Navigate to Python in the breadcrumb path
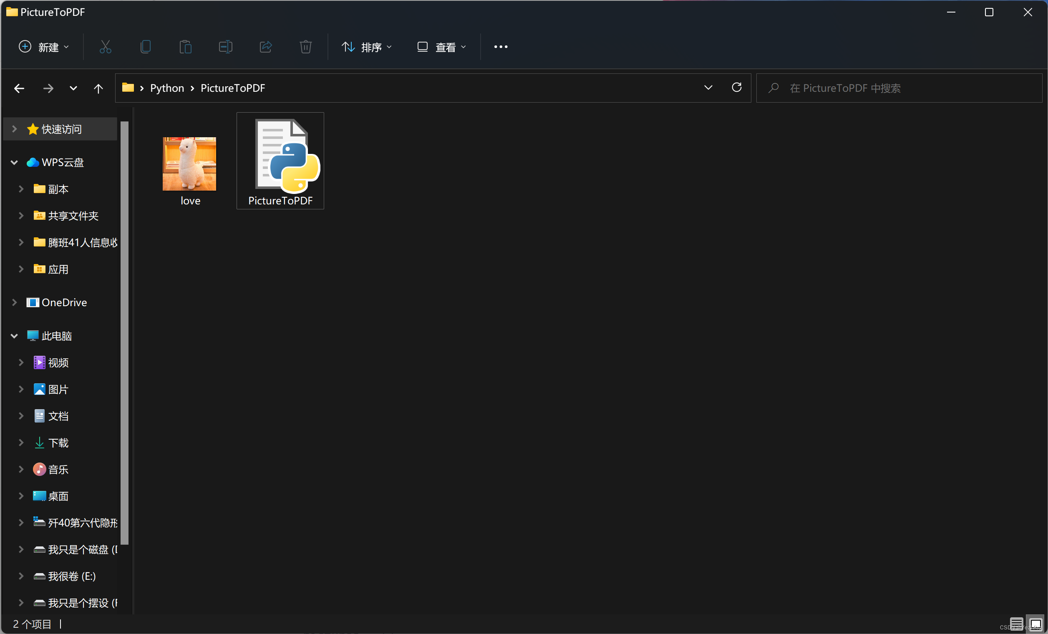Image resolution: width=1048 pixels, height=634 pixels. point(167,88)
